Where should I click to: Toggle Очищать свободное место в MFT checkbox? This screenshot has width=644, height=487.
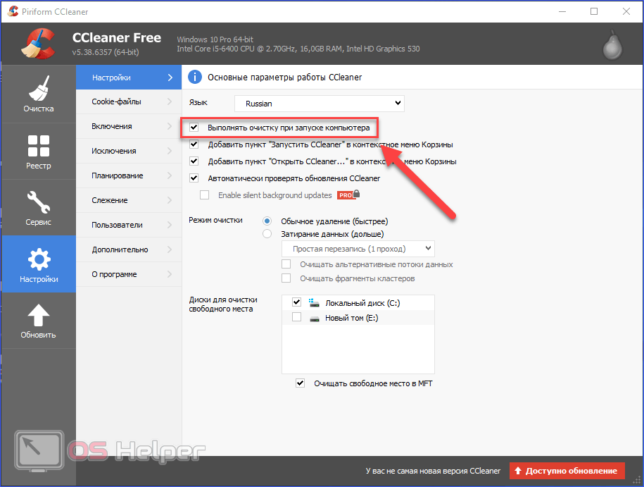point(301,383)
